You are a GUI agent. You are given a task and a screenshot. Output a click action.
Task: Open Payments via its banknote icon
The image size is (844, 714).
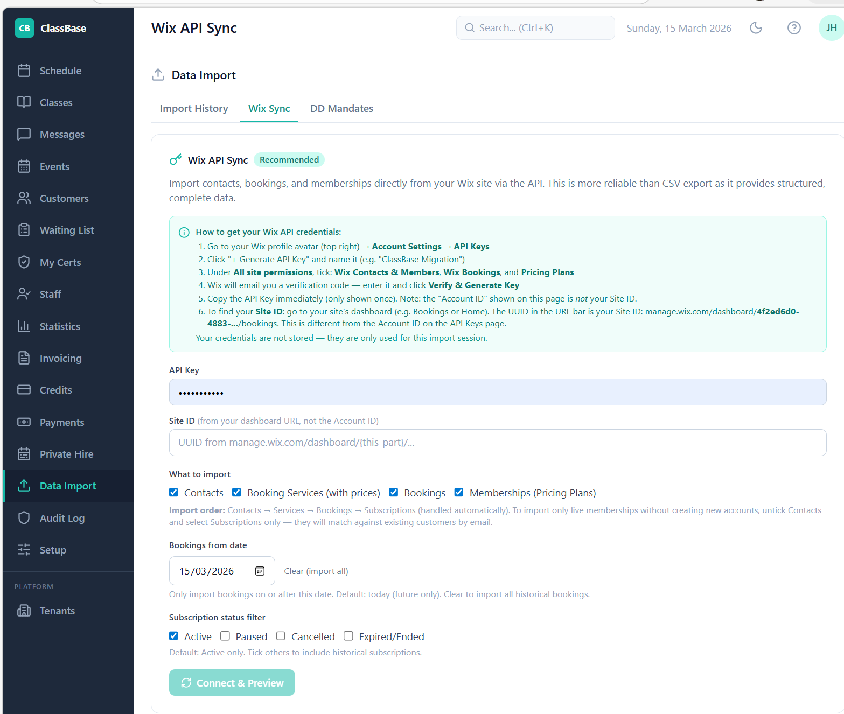point(24,422)
